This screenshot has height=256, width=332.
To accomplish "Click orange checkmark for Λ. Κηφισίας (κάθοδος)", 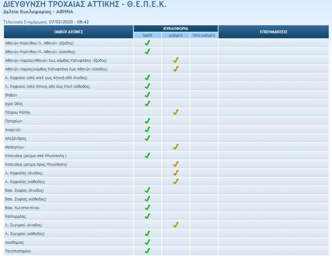I will click(x=176, y=181).
